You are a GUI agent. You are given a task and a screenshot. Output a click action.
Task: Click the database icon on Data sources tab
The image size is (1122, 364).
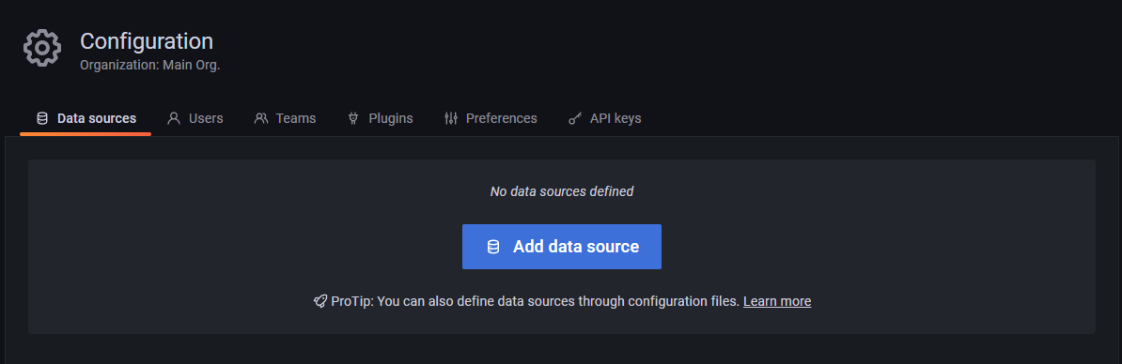click(x=42, y=118)
